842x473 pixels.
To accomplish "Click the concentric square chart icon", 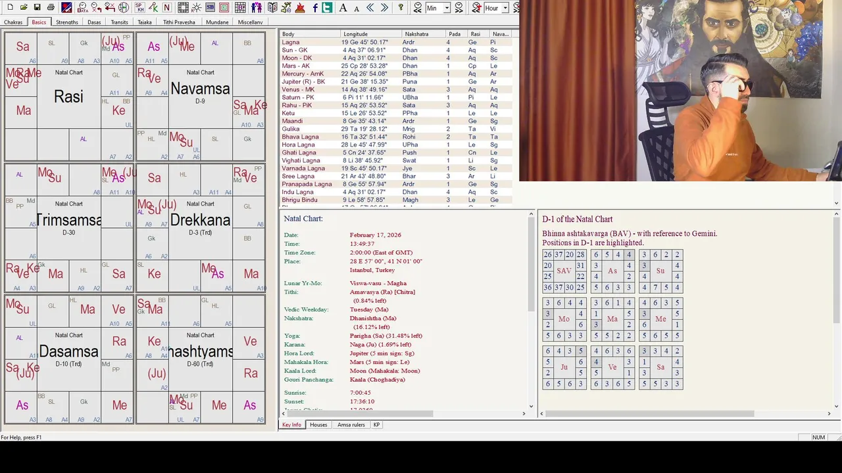I will click(224, 7).
